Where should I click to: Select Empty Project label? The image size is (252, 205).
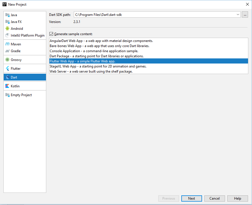tap(21, 95)
